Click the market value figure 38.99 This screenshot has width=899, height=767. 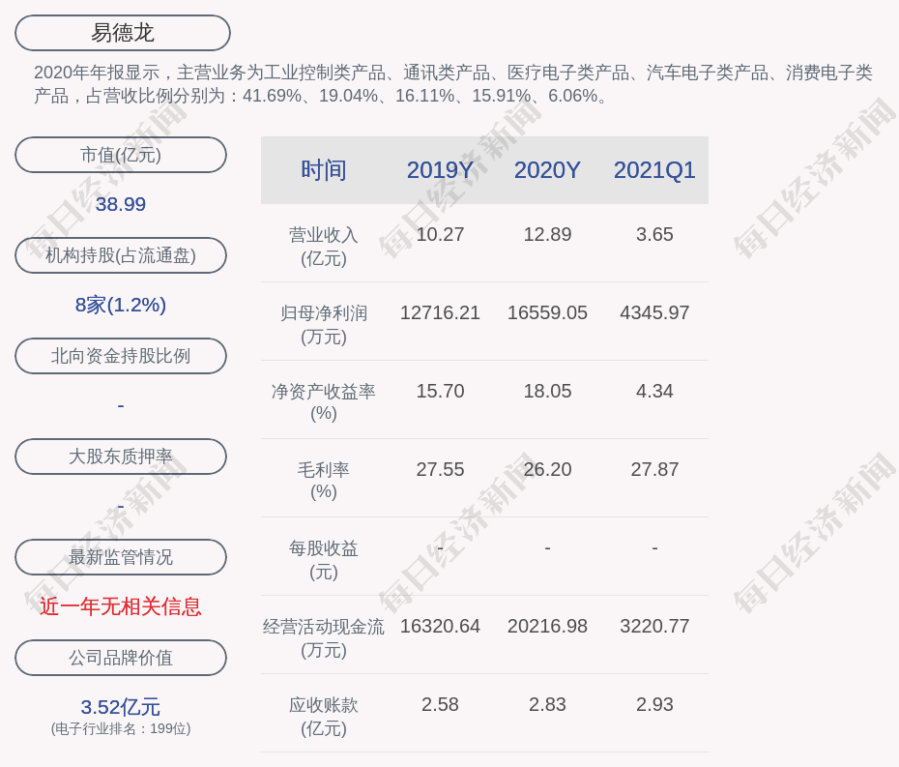pos(121,204)
